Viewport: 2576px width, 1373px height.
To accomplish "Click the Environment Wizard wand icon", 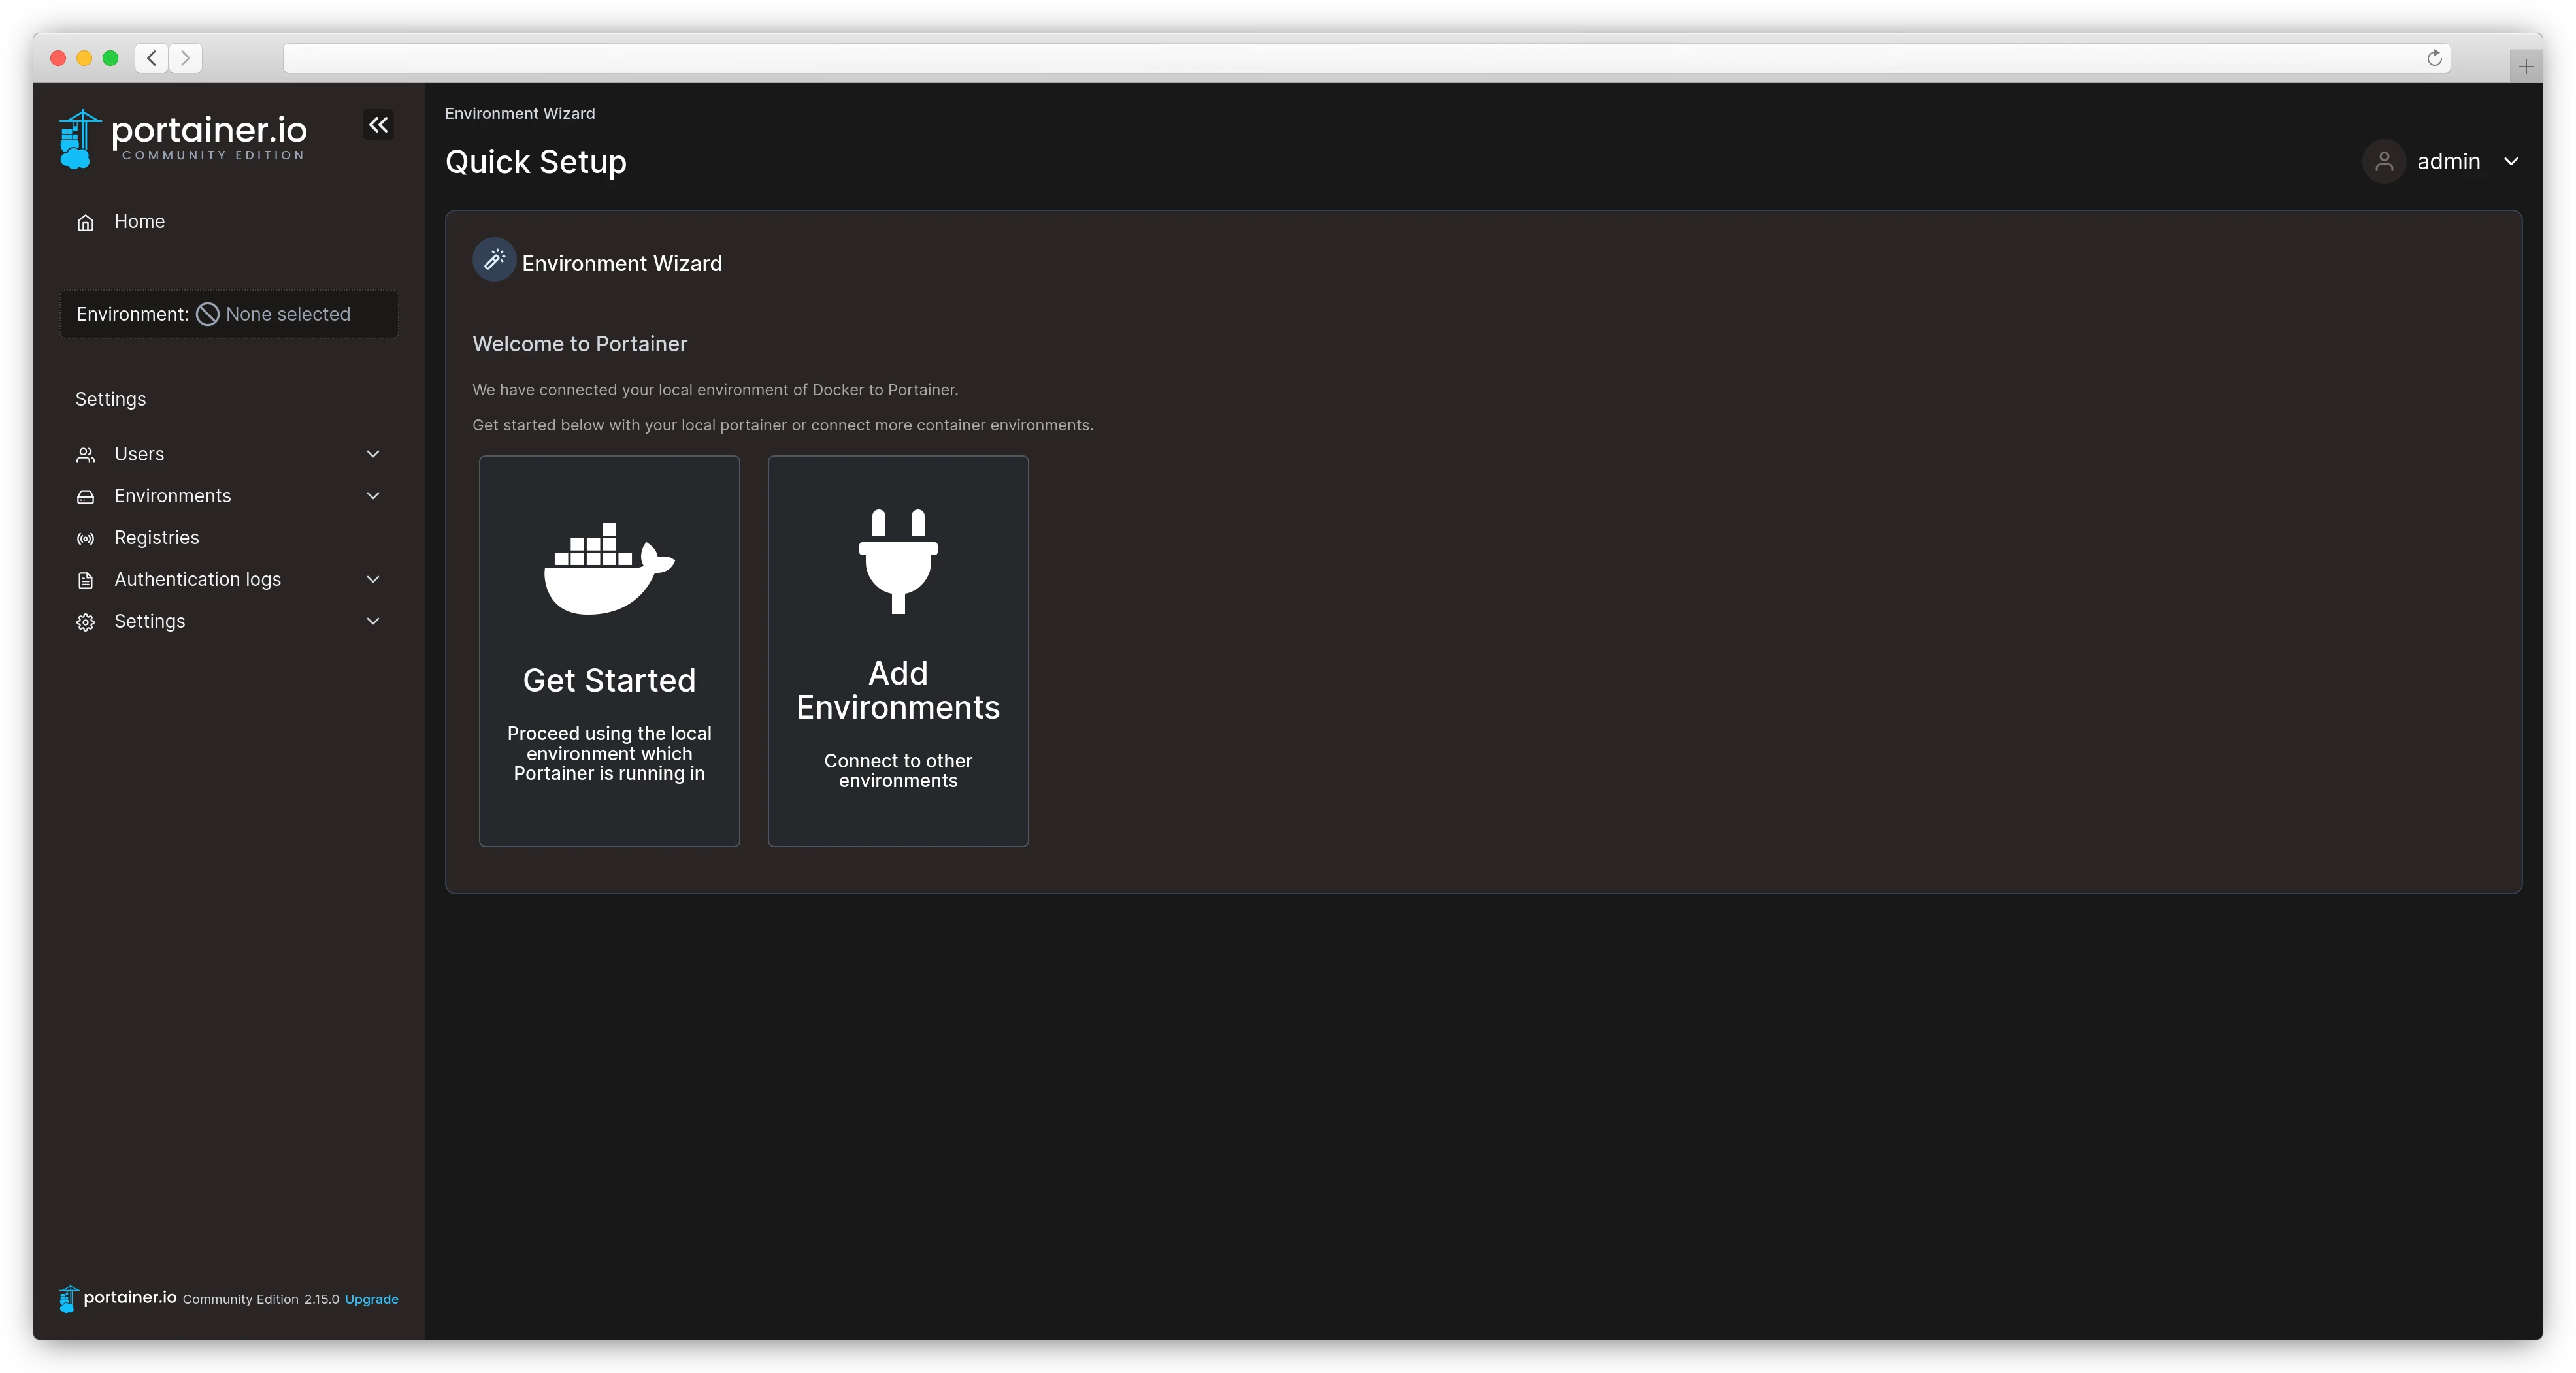I will tap(494, 260).
